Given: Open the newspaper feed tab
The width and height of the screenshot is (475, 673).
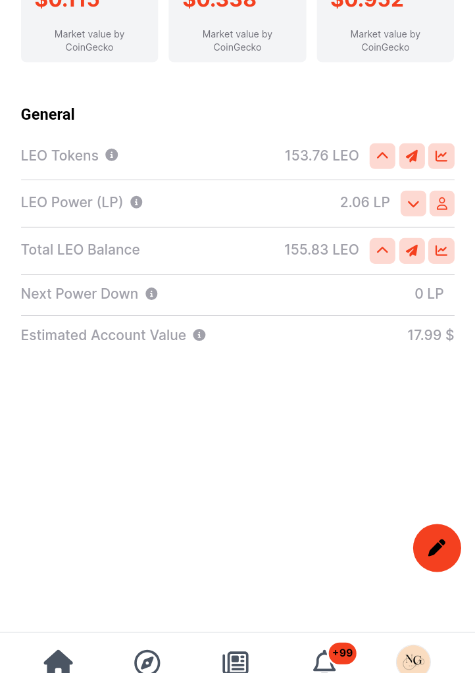Looking at the screenshot, I should click(236, 662).
